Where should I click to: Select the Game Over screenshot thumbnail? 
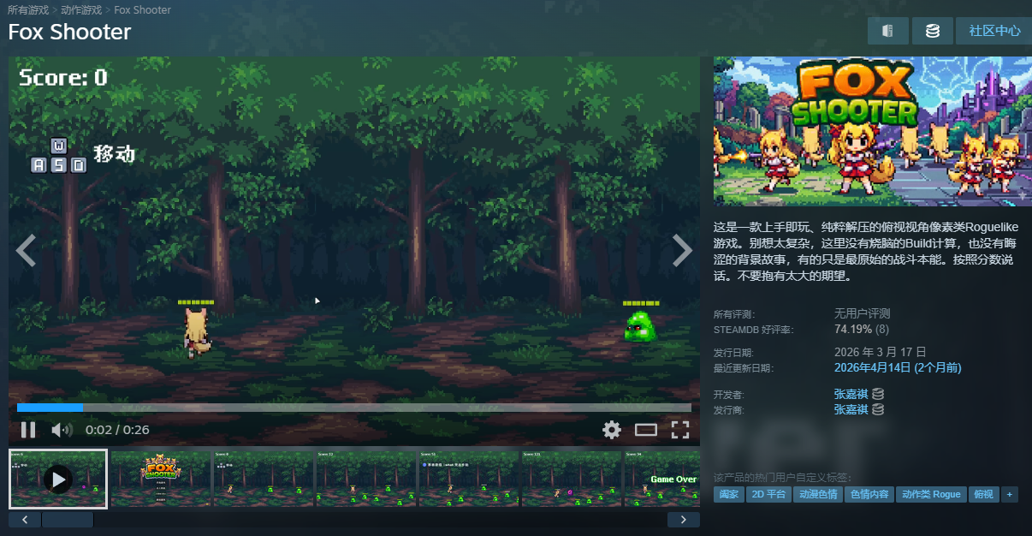[662, 479]
